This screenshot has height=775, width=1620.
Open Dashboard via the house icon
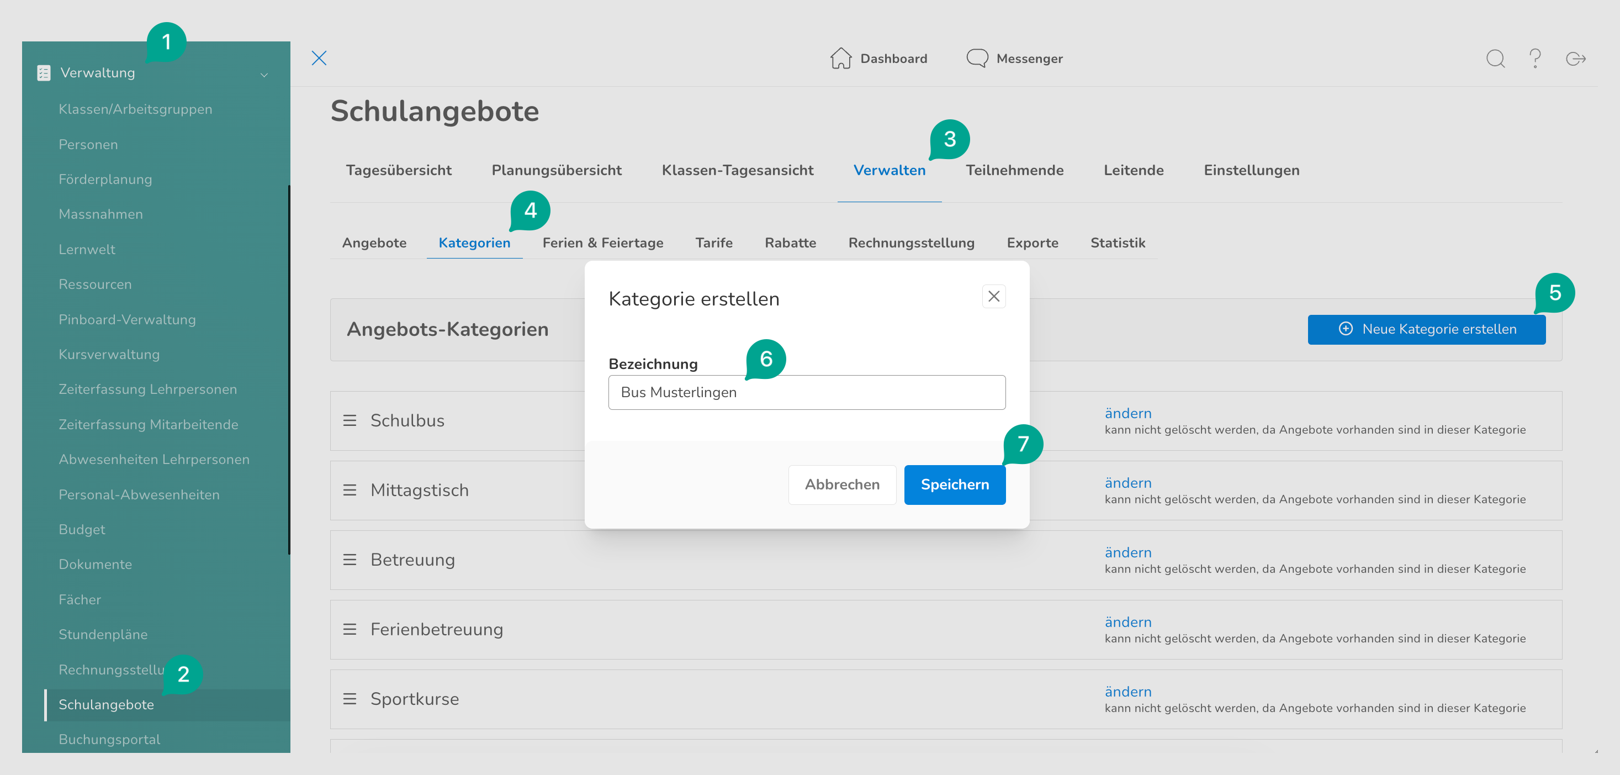pos(840,59)
